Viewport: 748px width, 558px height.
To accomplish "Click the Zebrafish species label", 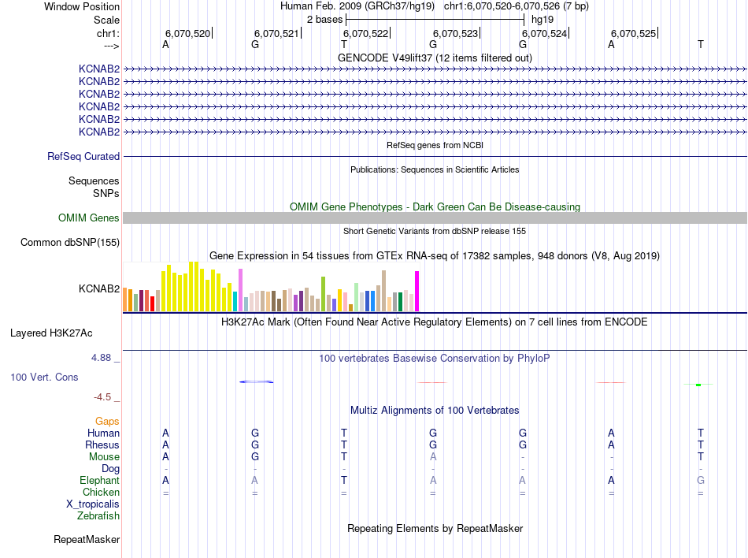I will pos(98,516).
